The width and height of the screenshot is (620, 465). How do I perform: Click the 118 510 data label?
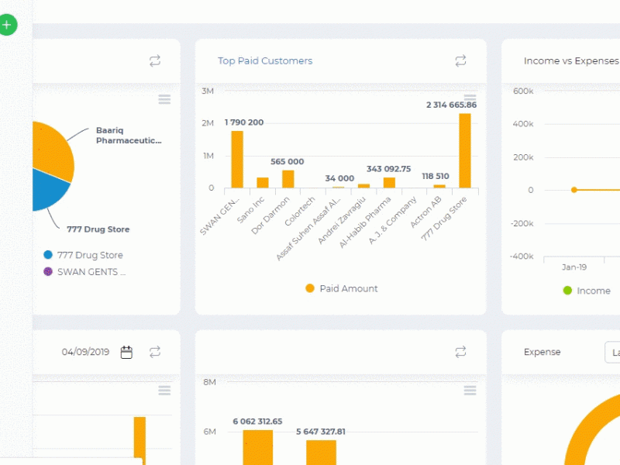(x=436, y=177)
